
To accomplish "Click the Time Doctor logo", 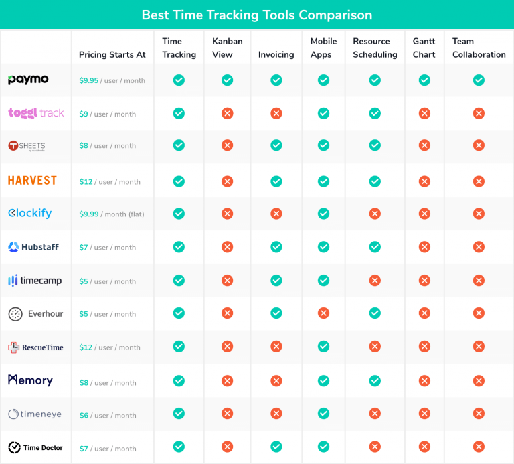I will click(x=35, y=447).
